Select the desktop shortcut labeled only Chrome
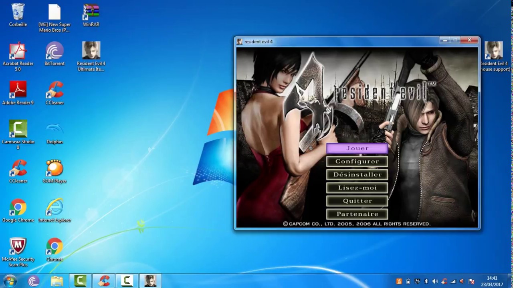The height and width of the screenshot is (288, 513). click(55, 250)
